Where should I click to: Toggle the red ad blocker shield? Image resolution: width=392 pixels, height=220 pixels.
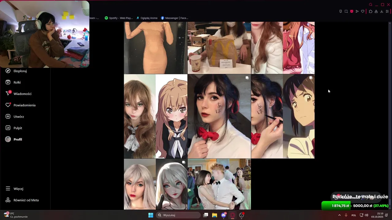(352, 11)
